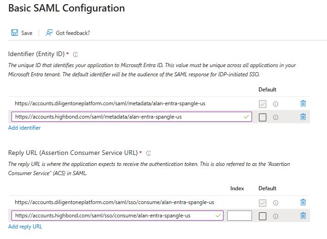Set highbond reply URL as default

click(263, 216)
